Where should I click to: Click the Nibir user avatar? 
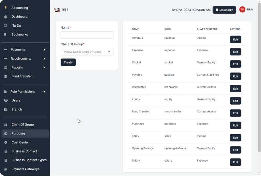pos(242,10)
